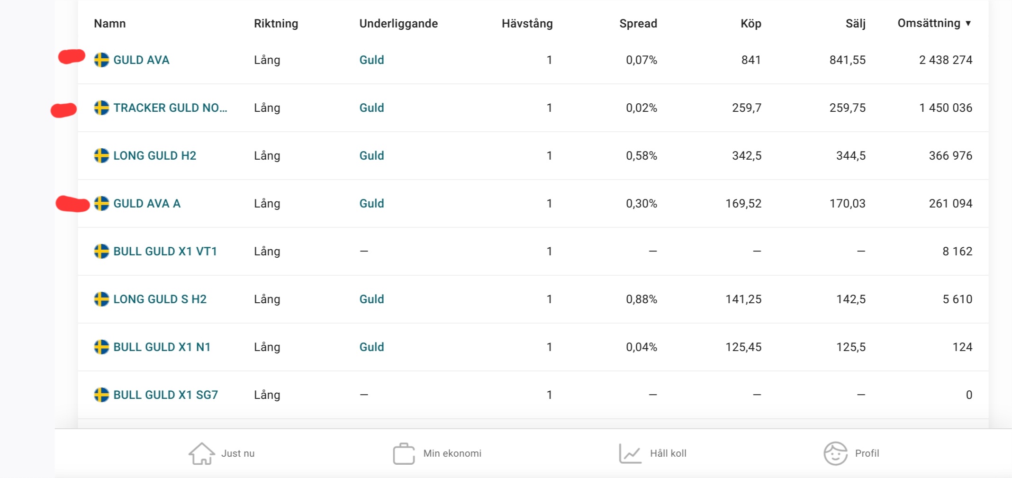Viewport: 1012px width, 478px height.
Task: Open the GULD AVA A instrument link
Action: click(147, 204)
